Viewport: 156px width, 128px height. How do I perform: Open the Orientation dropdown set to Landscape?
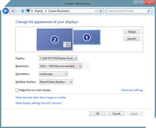tap(54, 74)
